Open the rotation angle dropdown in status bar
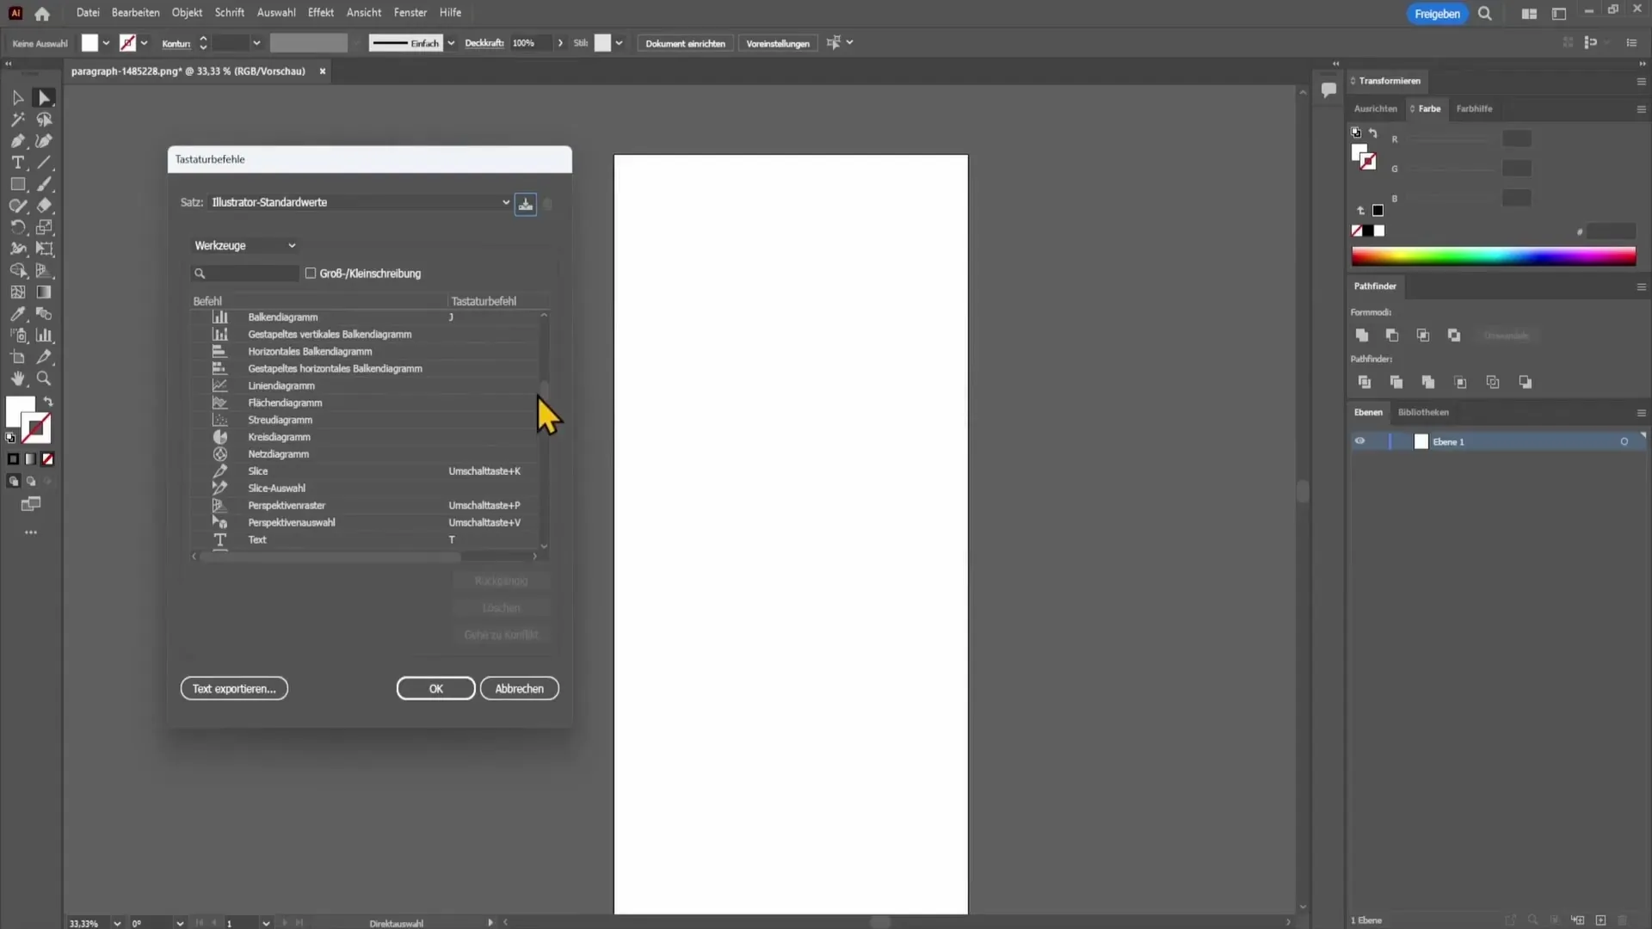Viewport: 1652px width, 929px height. pos(179,923)
